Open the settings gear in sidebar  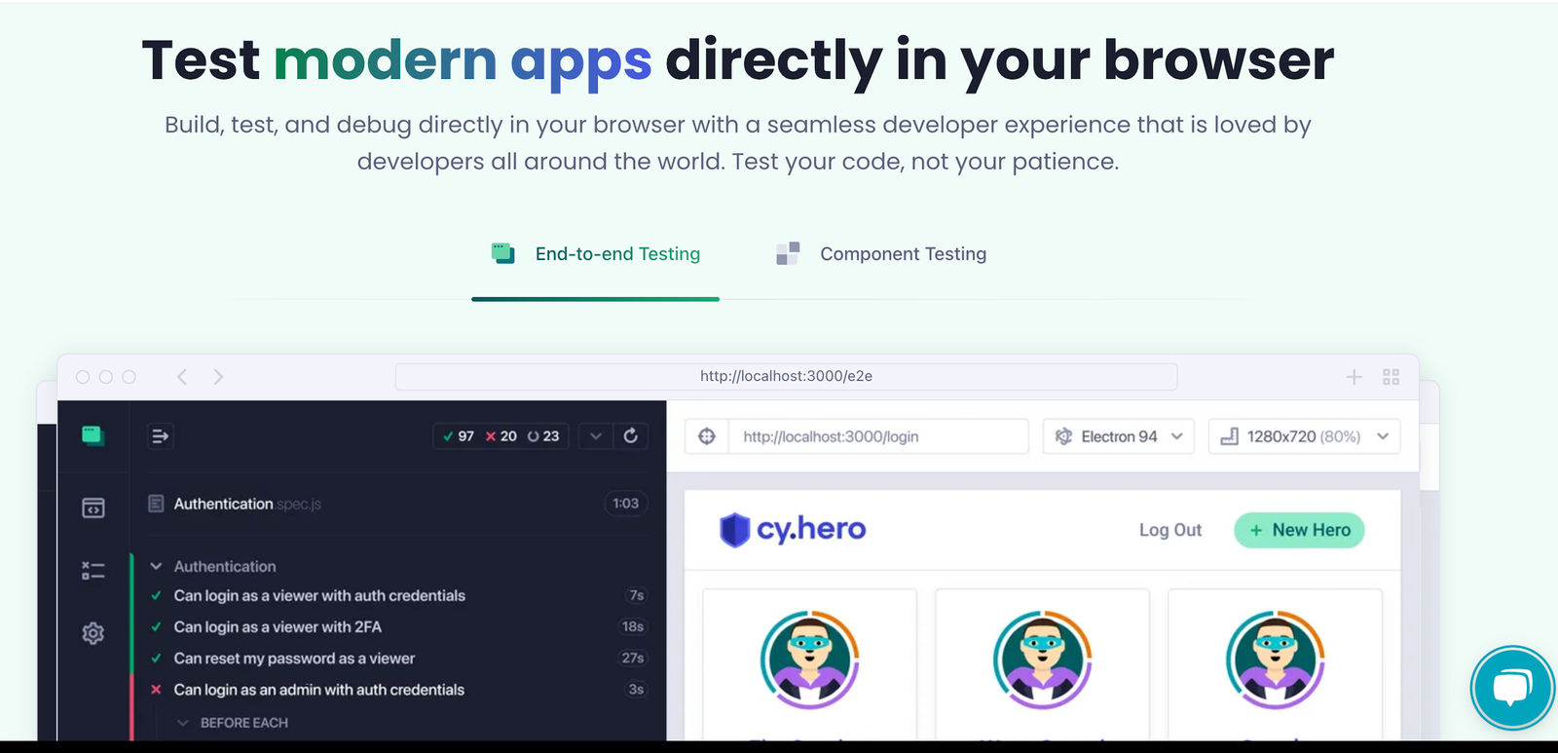coord(93,633)
